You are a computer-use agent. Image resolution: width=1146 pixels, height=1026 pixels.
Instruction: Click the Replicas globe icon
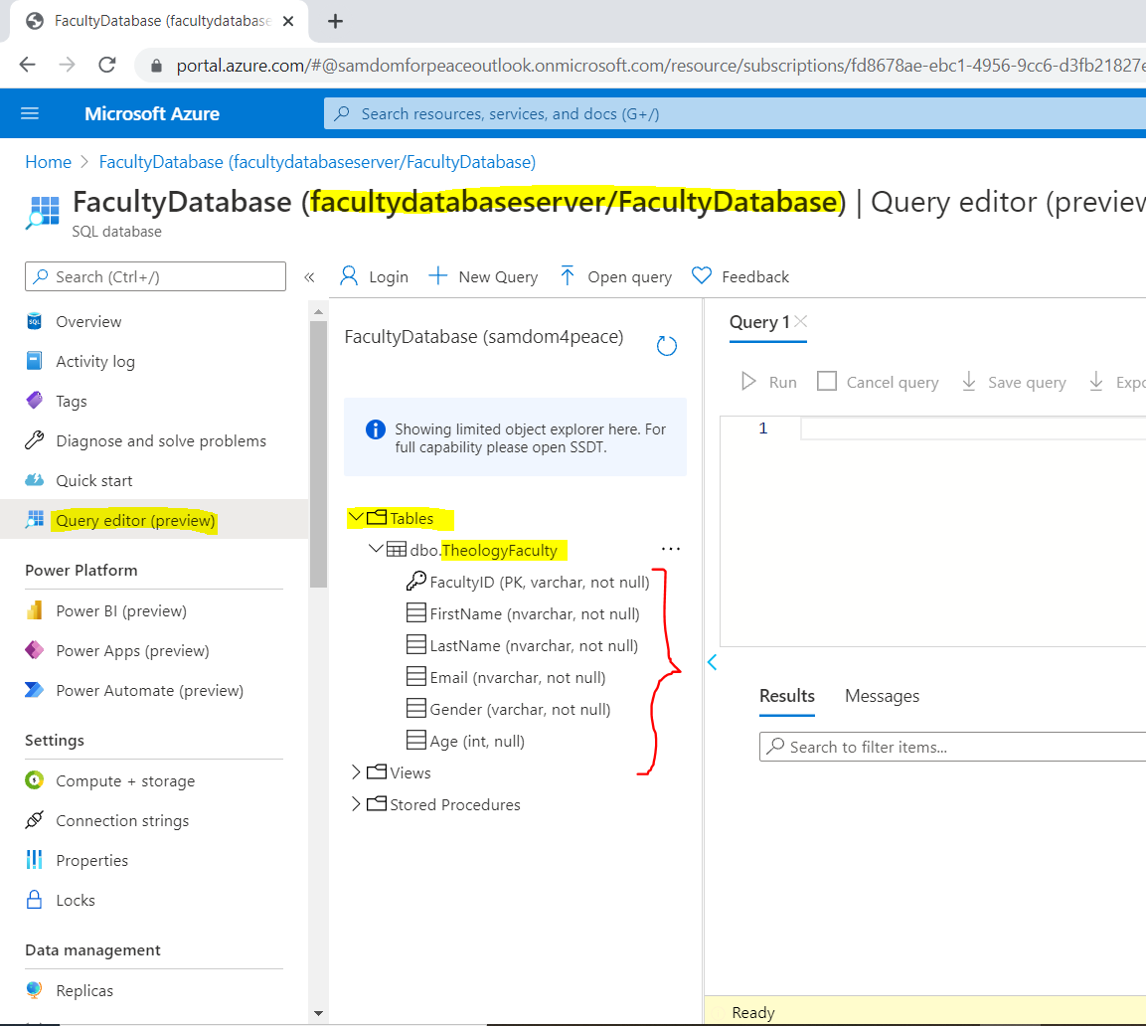point(35,990)
